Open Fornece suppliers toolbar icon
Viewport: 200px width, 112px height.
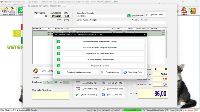(x=12, y=11)
